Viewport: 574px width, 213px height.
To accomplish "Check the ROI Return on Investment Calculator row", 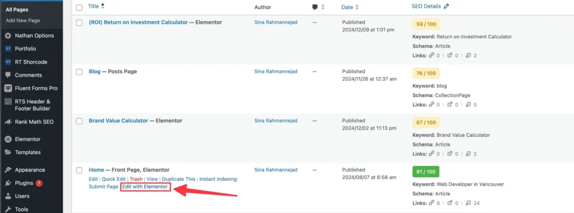I will point(79,22).
